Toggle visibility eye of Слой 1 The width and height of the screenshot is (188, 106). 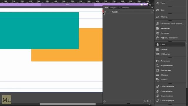click(x=105, y=12)
